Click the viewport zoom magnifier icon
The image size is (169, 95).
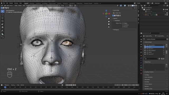click(109, 19)
